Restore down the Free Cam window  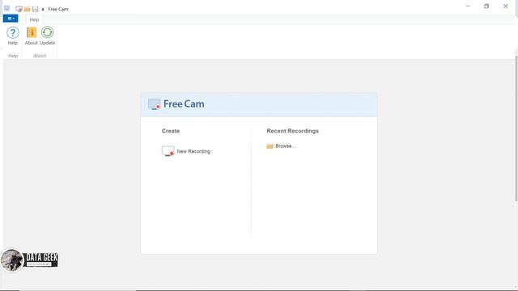[x=486, y=6]
